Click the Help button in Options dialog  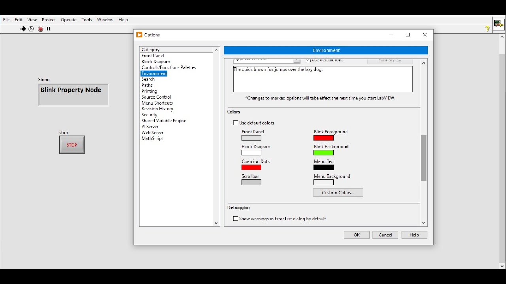tap(414, 235)
